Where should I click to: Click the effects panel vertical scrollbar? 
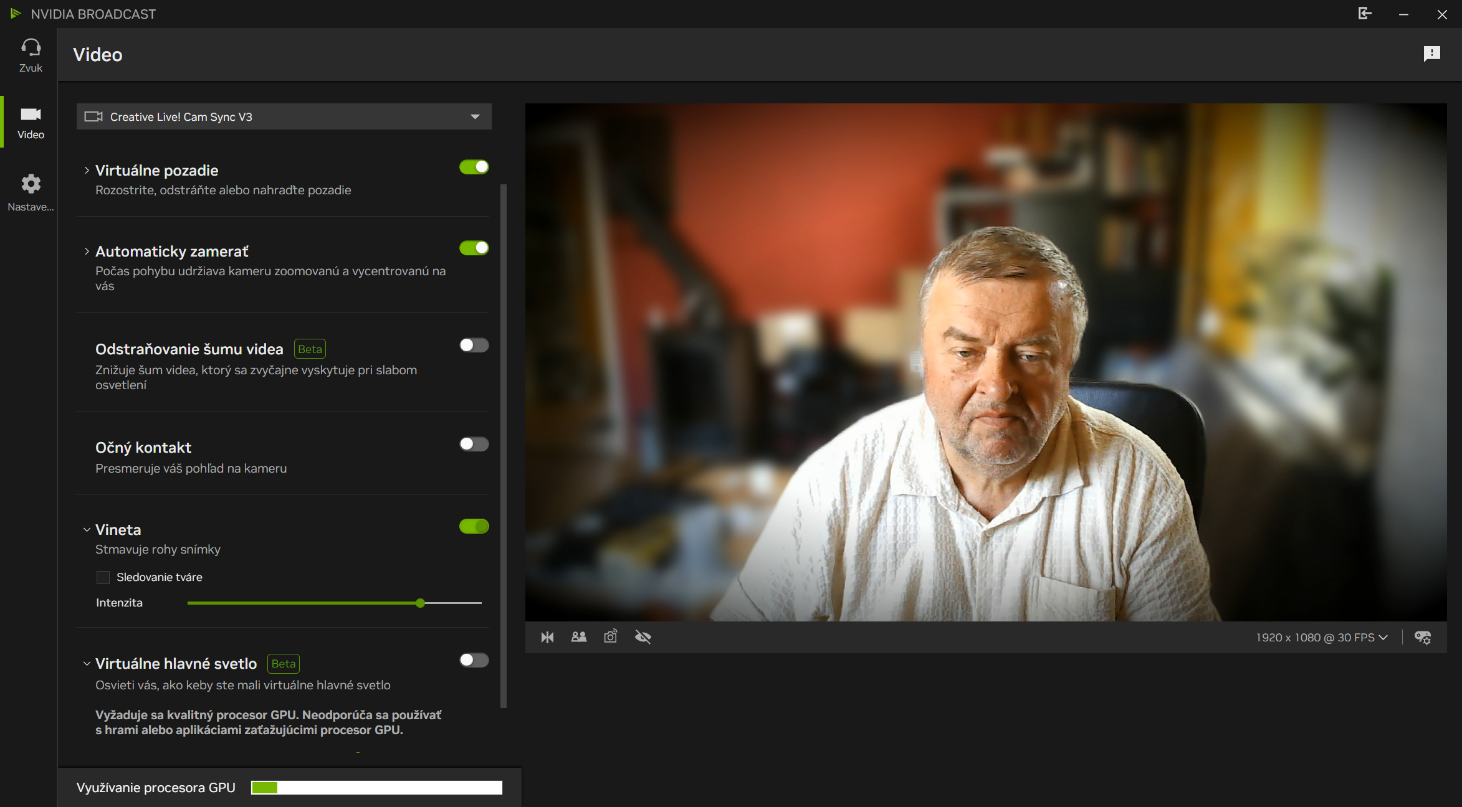pos(504,445)
